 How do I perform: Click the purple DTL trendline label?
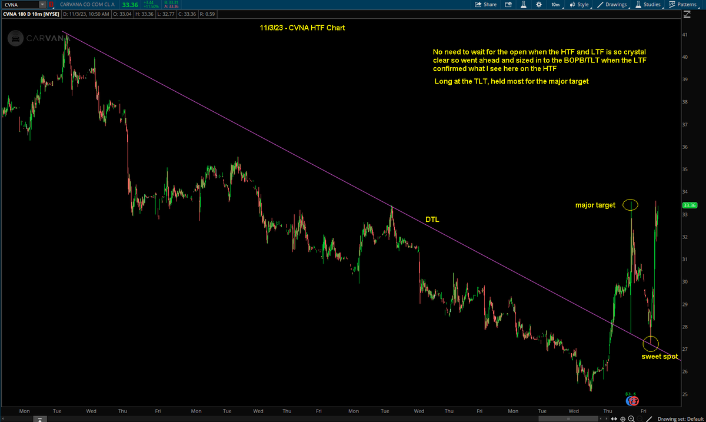pyautogui.click(x=432, y=219)
